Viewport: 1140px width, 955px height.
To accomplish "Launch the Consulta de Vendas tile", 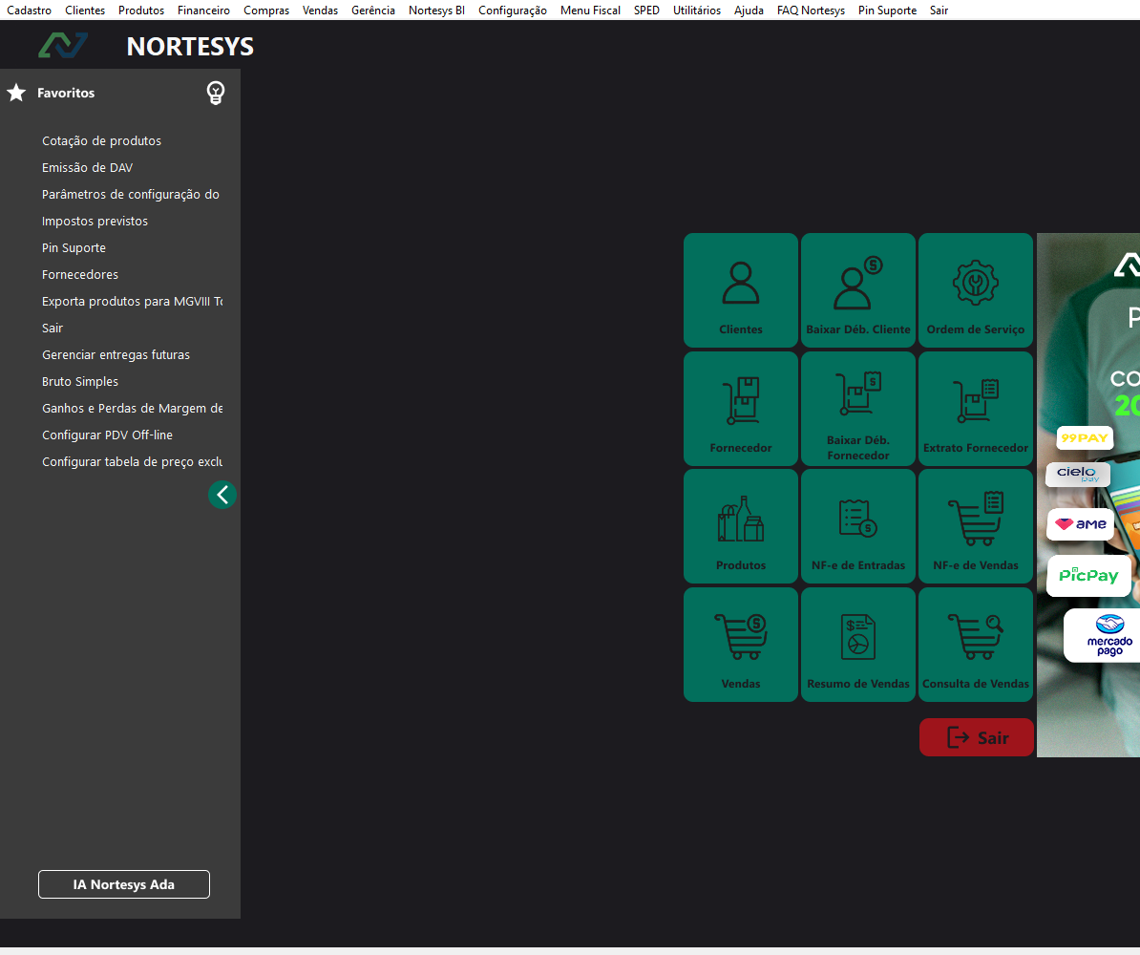I will (x=975, y=644).
